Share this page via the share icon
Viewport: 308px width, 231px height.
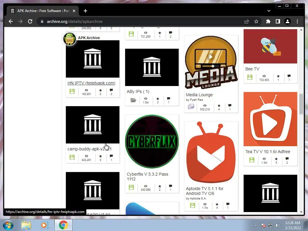point(247,21)
